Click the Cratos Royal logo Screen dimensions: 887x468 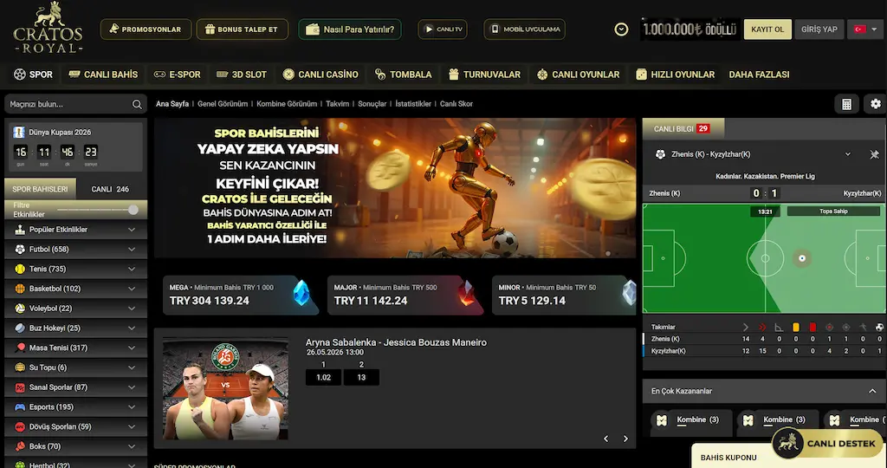coord(49,29)
